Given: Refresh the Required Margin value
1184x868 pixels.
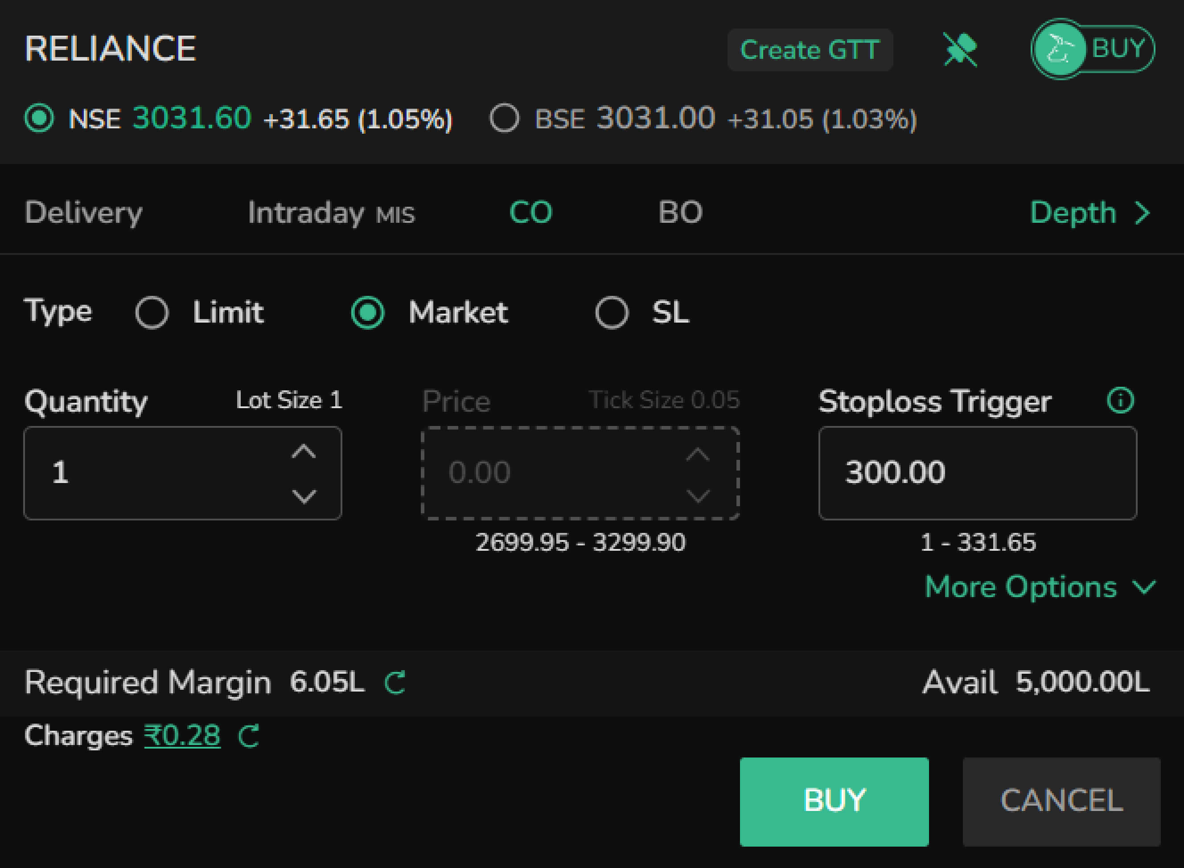Looking at the screenshot, I should (x=395, y=683).
